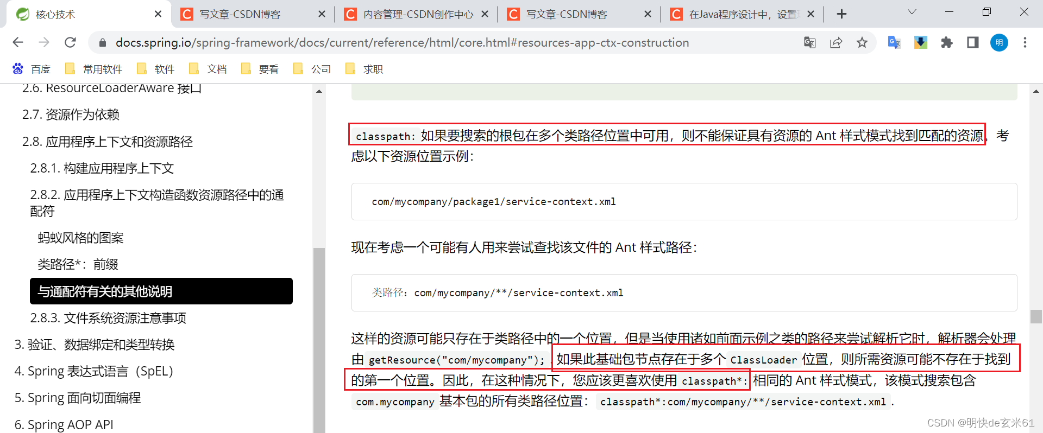
Task: Click inline code com.mycompany
Action: (x=395, y=402)
